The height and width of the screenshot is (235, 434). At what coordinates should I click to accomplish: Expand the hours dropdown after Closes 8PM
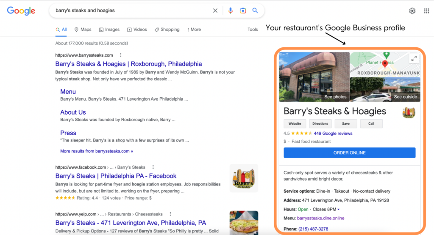pos(339,209)
